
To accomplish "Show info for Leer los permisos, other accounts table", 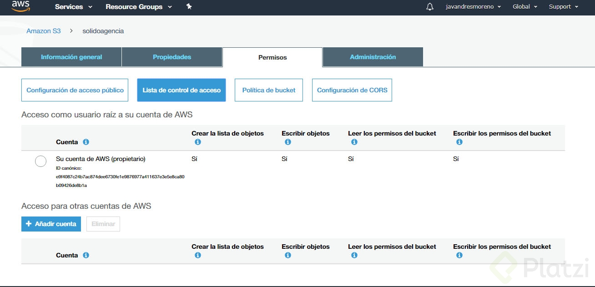I will pos(354,255).
